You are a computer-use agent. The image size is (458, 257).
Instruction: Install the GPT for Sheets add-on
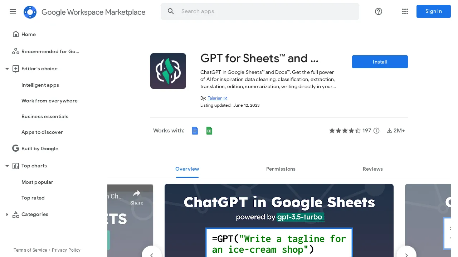click(x=380, y=62)
